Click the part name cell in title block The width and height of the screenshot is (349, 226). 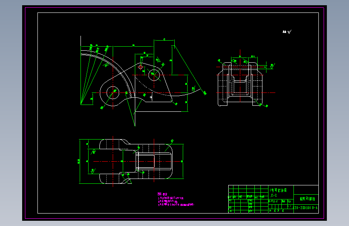tap(306, 199)
